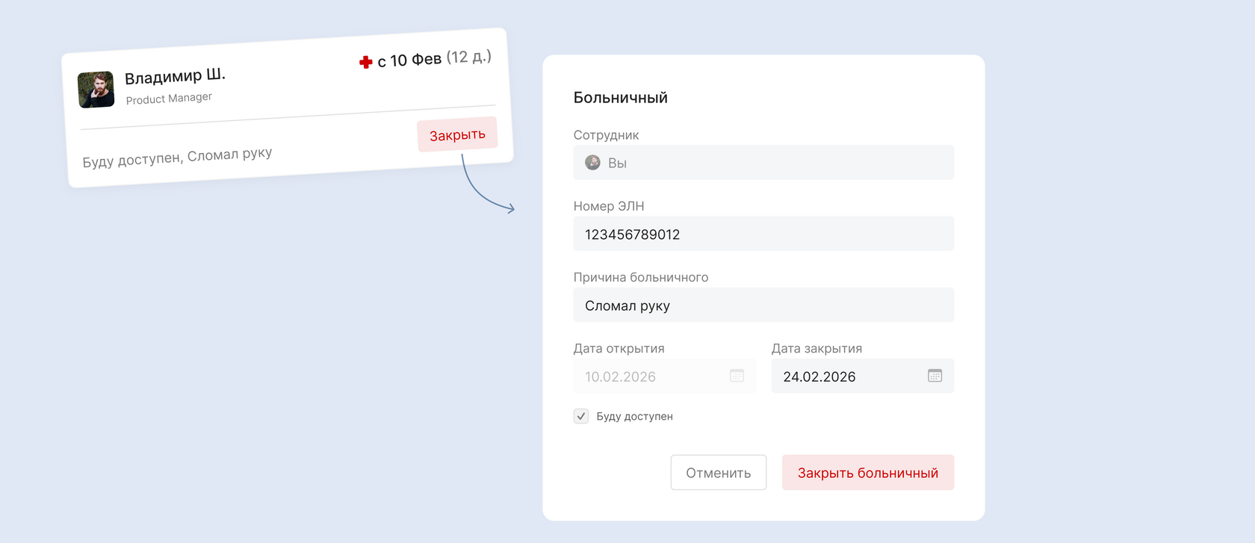Click the card status note text
The image size is (1255, 543).
click(177, 157)
